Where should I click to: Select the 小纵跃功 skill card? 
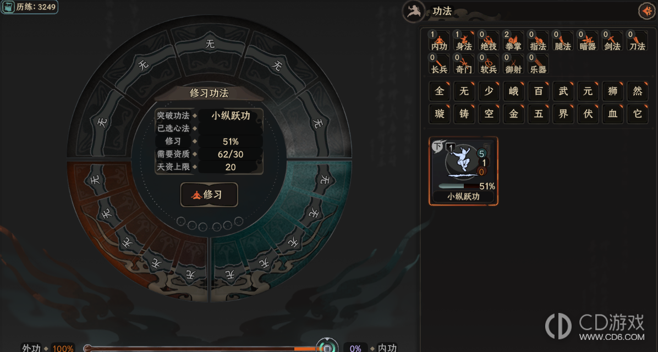[463, 171]
